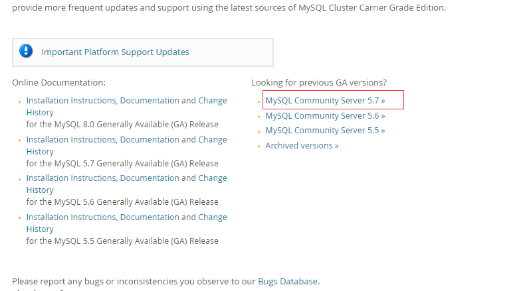Open MySQL Community Server 5.7 link
The image size is (529, 291).
pyautogui.click(x=325, y=101)
